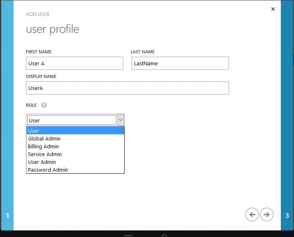Click the Display Name field
The width and height of the screenshot is (294, 237).
click(x=127, y=88)
